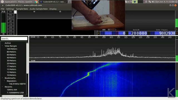Image resolution: width=178 pixels, height=100 pixels.
Task: Toggle the M mute button
Action: pyautogui.click(x=177, y=33)
